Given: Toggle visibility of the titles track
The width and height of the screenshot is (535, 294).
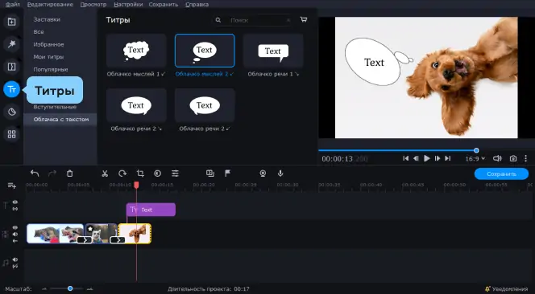Looking at the screenshot, I should click(15, 202).
